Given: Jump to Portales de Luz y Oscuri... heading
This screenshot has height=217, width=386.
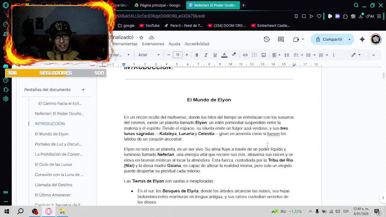Looking at the screenshot, I should pos(58,144).
